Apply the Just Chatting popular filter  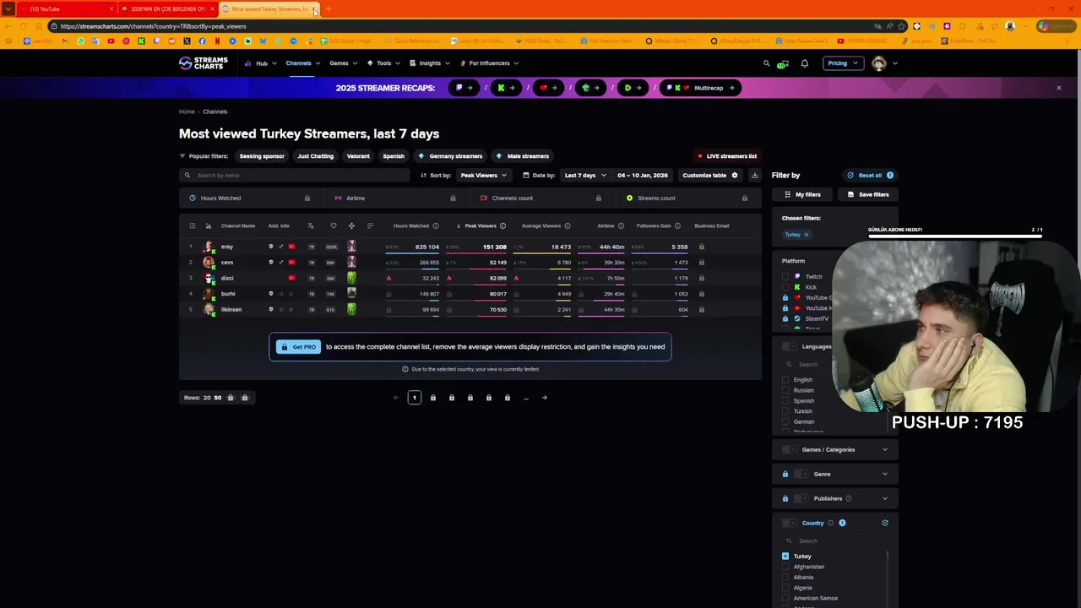tap(316, 156)
